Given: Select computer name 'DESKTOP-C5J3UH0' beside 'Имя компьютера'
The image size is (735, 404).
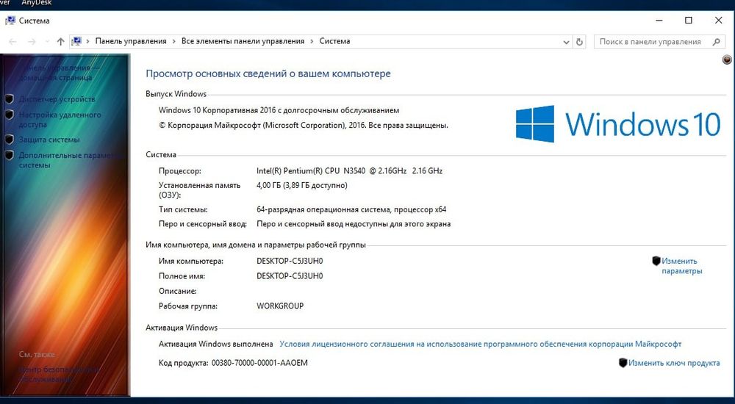Looking at the screenshot, I should point(290,261).
